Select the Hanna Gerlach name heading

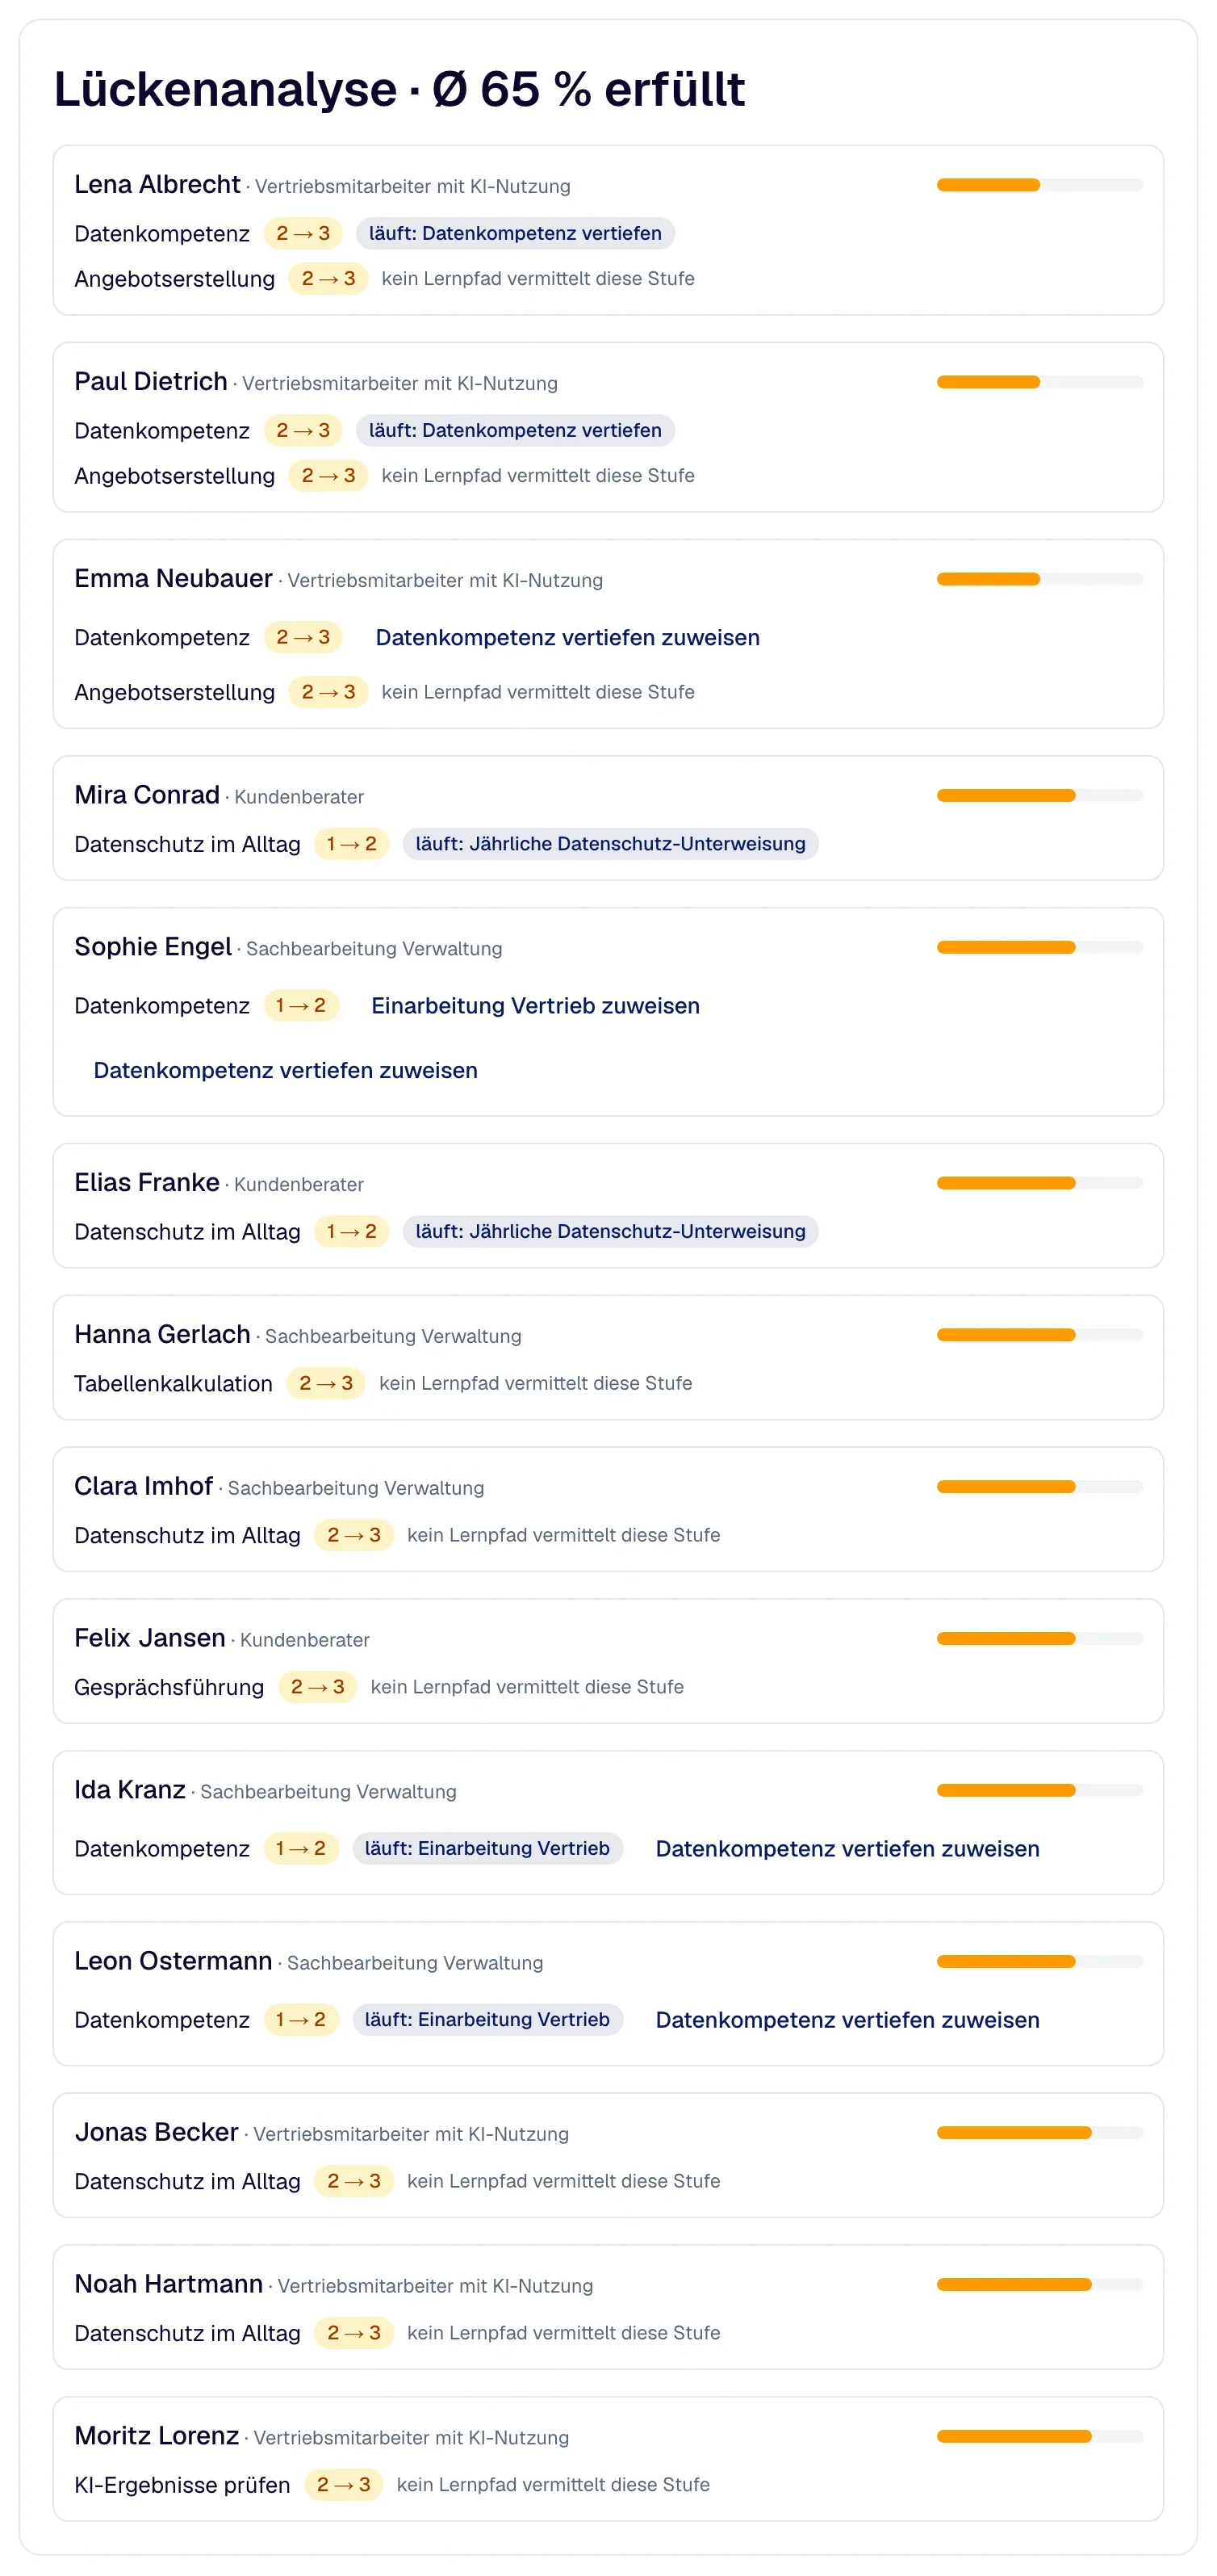162,1334
